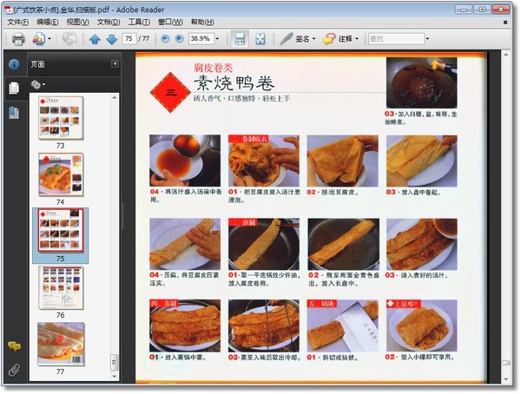Click the Sign pen icon
The width and height of the screenshot is (521, 394).
click(286, 39)
